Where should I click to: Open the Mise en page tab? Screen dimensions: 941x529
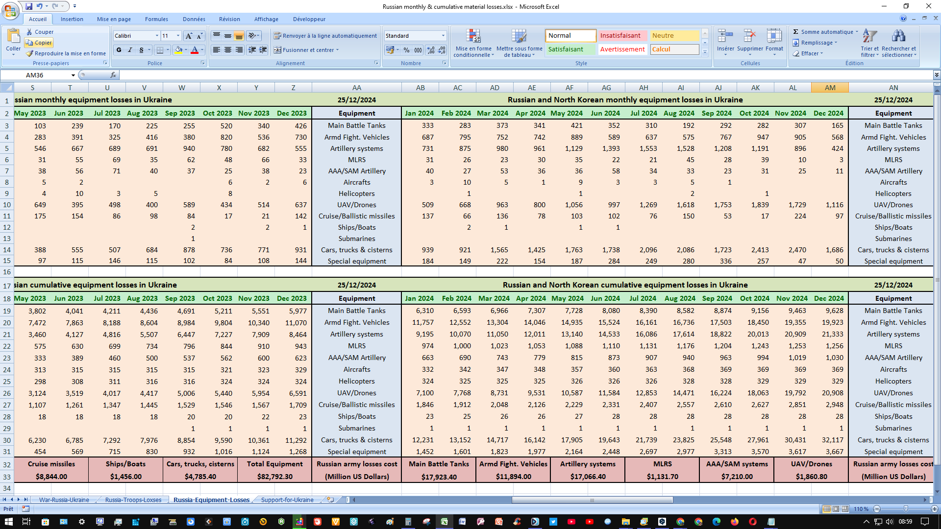pyautogui.click(x=114, y=19)
